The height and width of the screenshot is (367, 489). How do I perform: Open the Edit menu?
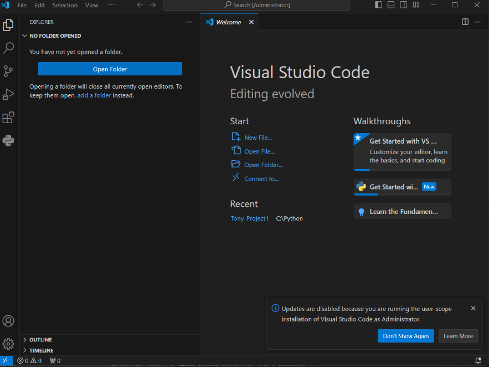click(x=39, y=5)
